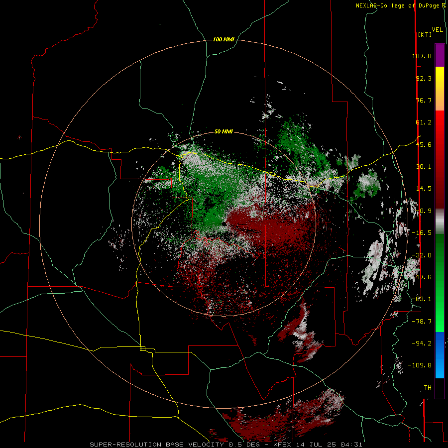
Task: Select the 107.8 value on velocity scale
Action: 422,56
